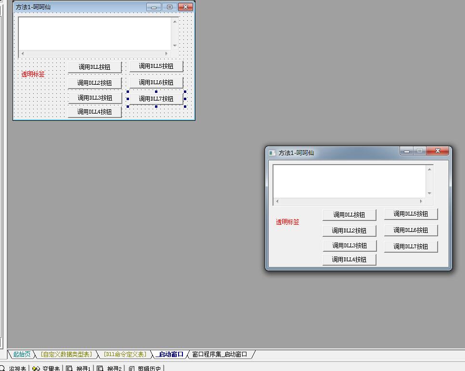Select 调用DLL7按钮 in the designer form
The width and height of the screenshot is (465, 371).
tap(156, 99)
